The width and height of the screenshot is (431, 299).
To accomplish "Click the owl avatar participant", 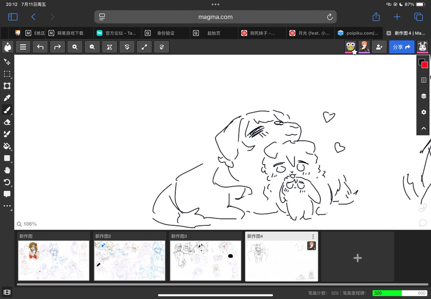I will pos(351,47).
